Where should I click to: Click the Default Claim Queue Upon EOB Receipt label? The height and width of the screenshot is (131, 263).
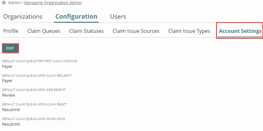point(34,90)
